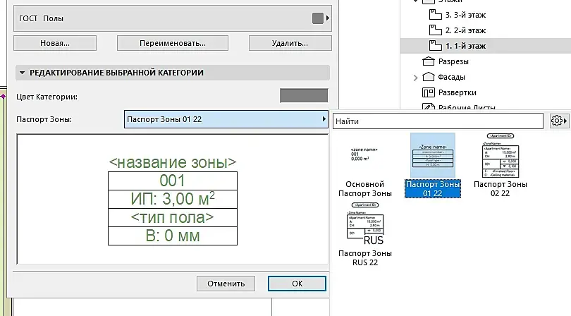Click the Фасады elevation icon
Viewport: 571px width, 316px height.
click(429, 77)
